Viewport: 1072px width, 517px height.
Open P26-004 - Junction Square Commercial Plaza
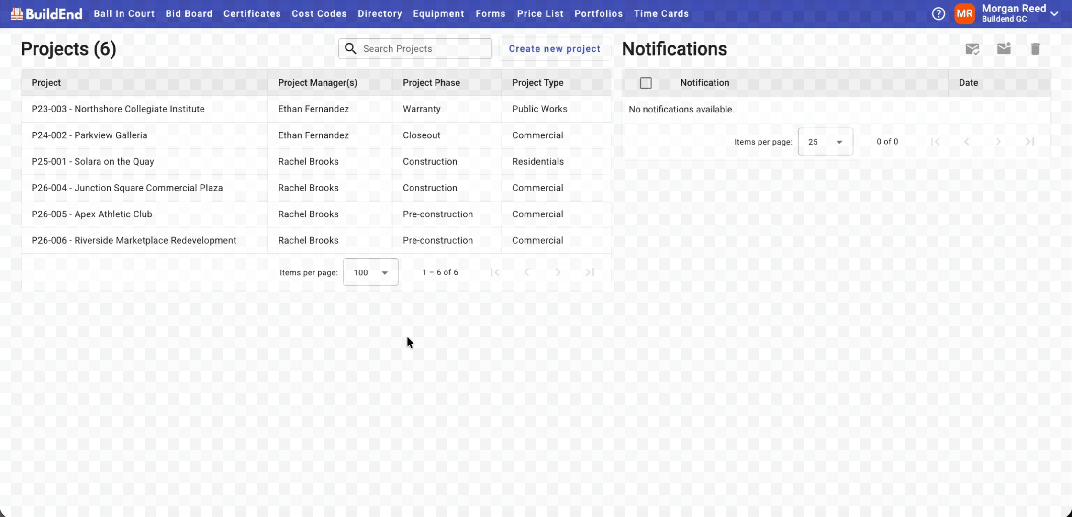(x=127, y=188)
